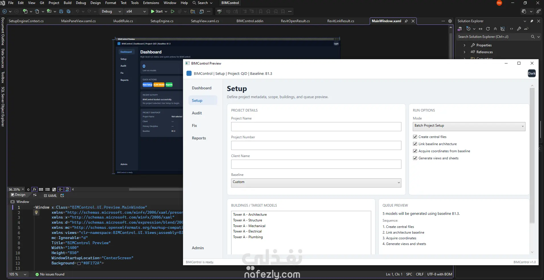The image size is (544, 280).
Task: Open the Start button dropdown arrow
Action: coord(166,11)
